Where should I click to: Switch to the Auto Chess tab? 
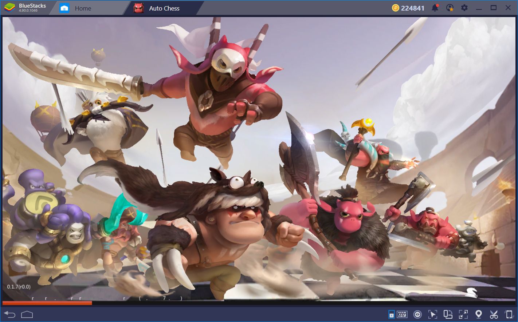coord(163,8)
